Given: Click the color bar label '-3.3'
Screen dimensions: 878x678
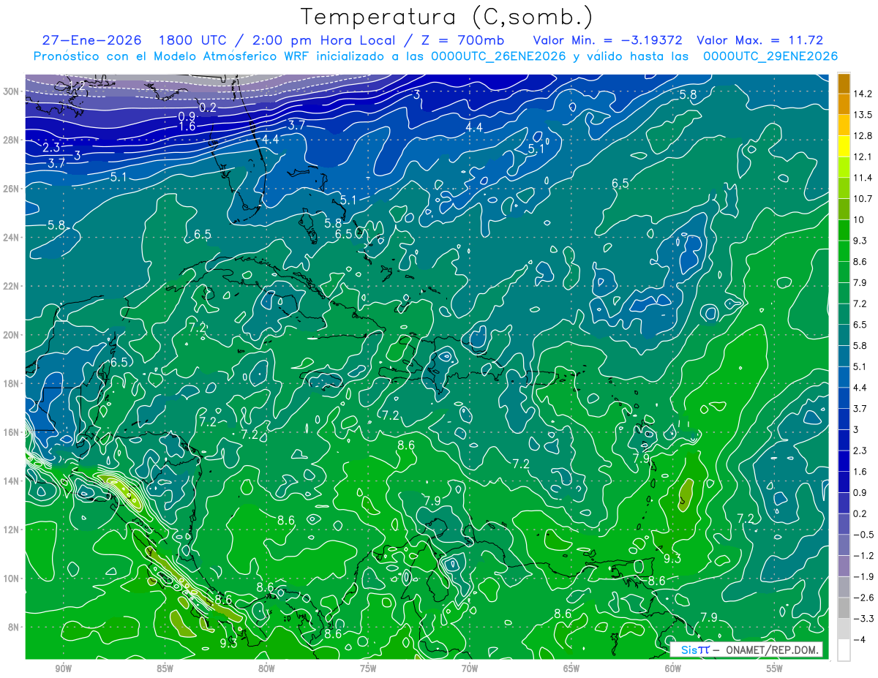Looking at the screenshot, I should [x=863, y=619].
